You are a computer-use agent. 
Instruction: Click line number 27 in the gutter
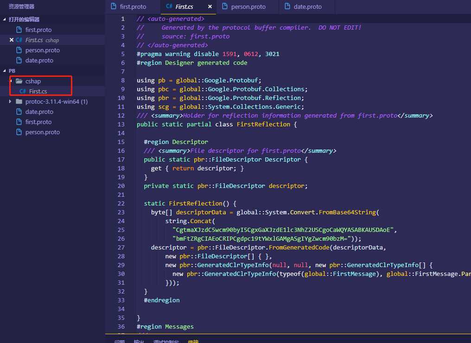pyautogui.click(x=121, y=247)
